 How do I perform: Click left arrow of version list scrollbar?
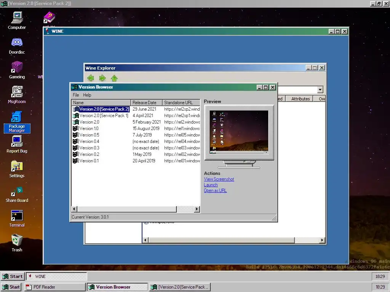pyautogui.click(x=74, y=209)
